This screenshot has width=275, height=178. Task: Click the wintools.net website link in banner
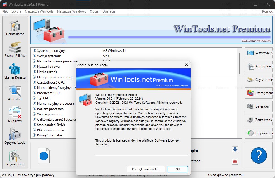(256, 41)
